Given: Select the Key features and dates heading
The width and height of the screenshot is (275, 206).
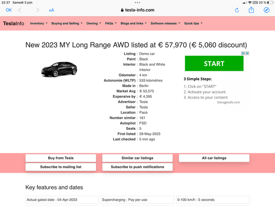Looking at the screenshot, I should pos(54,187).
